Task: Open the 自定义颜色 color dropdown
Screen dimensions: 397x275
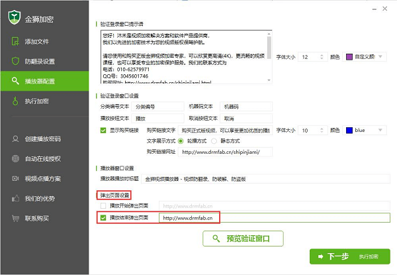Action: (365, 56)
